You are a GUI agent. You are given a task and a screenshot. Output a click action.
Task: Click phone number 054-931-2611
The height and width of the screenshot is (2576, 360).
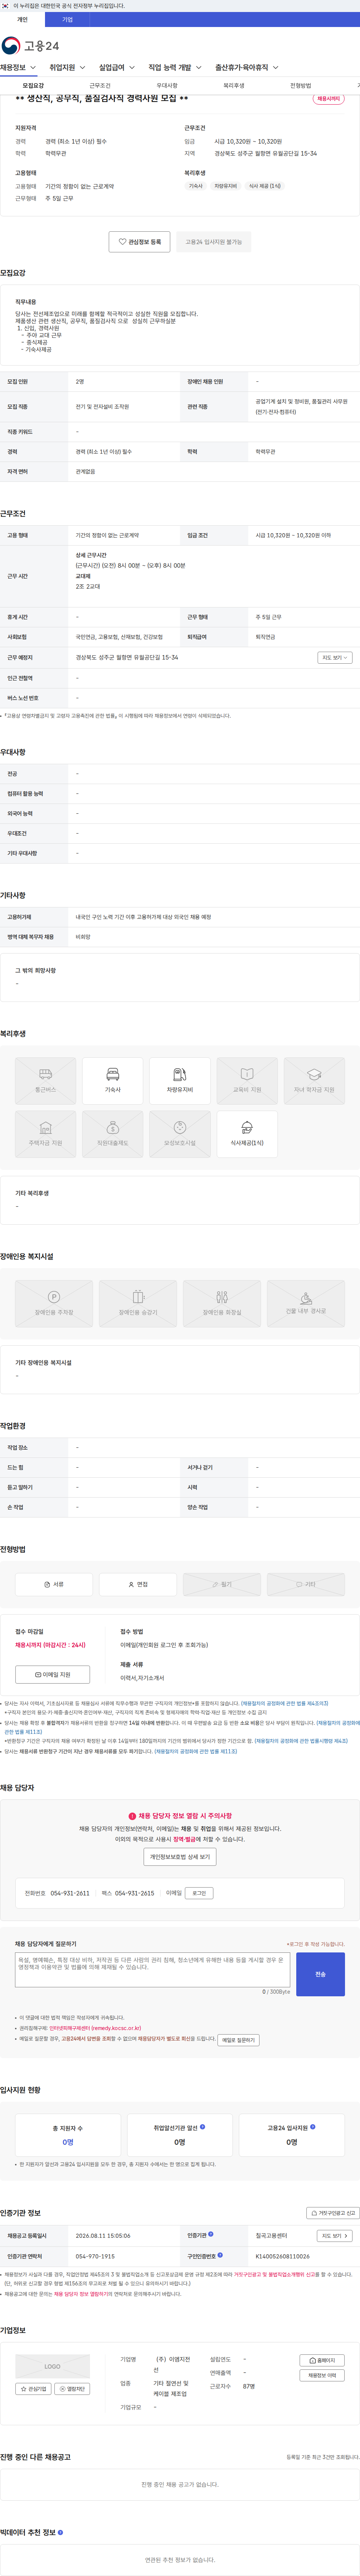pyautogui.click(x=70, y=1893)
